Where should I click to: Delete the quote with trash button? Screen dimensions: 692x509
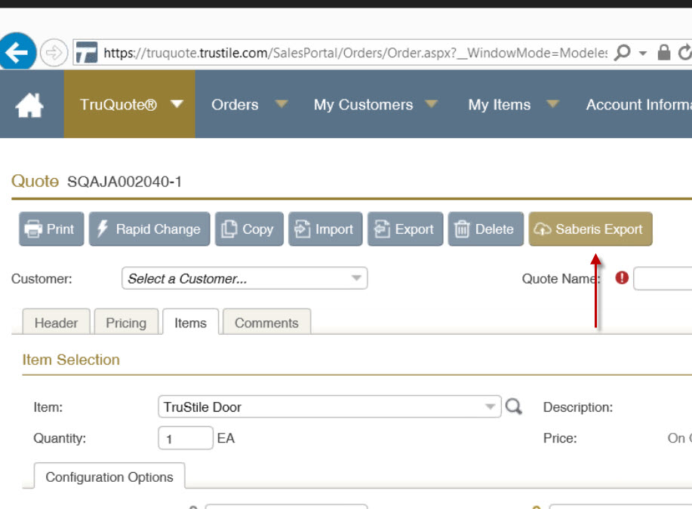coord(485,229)
